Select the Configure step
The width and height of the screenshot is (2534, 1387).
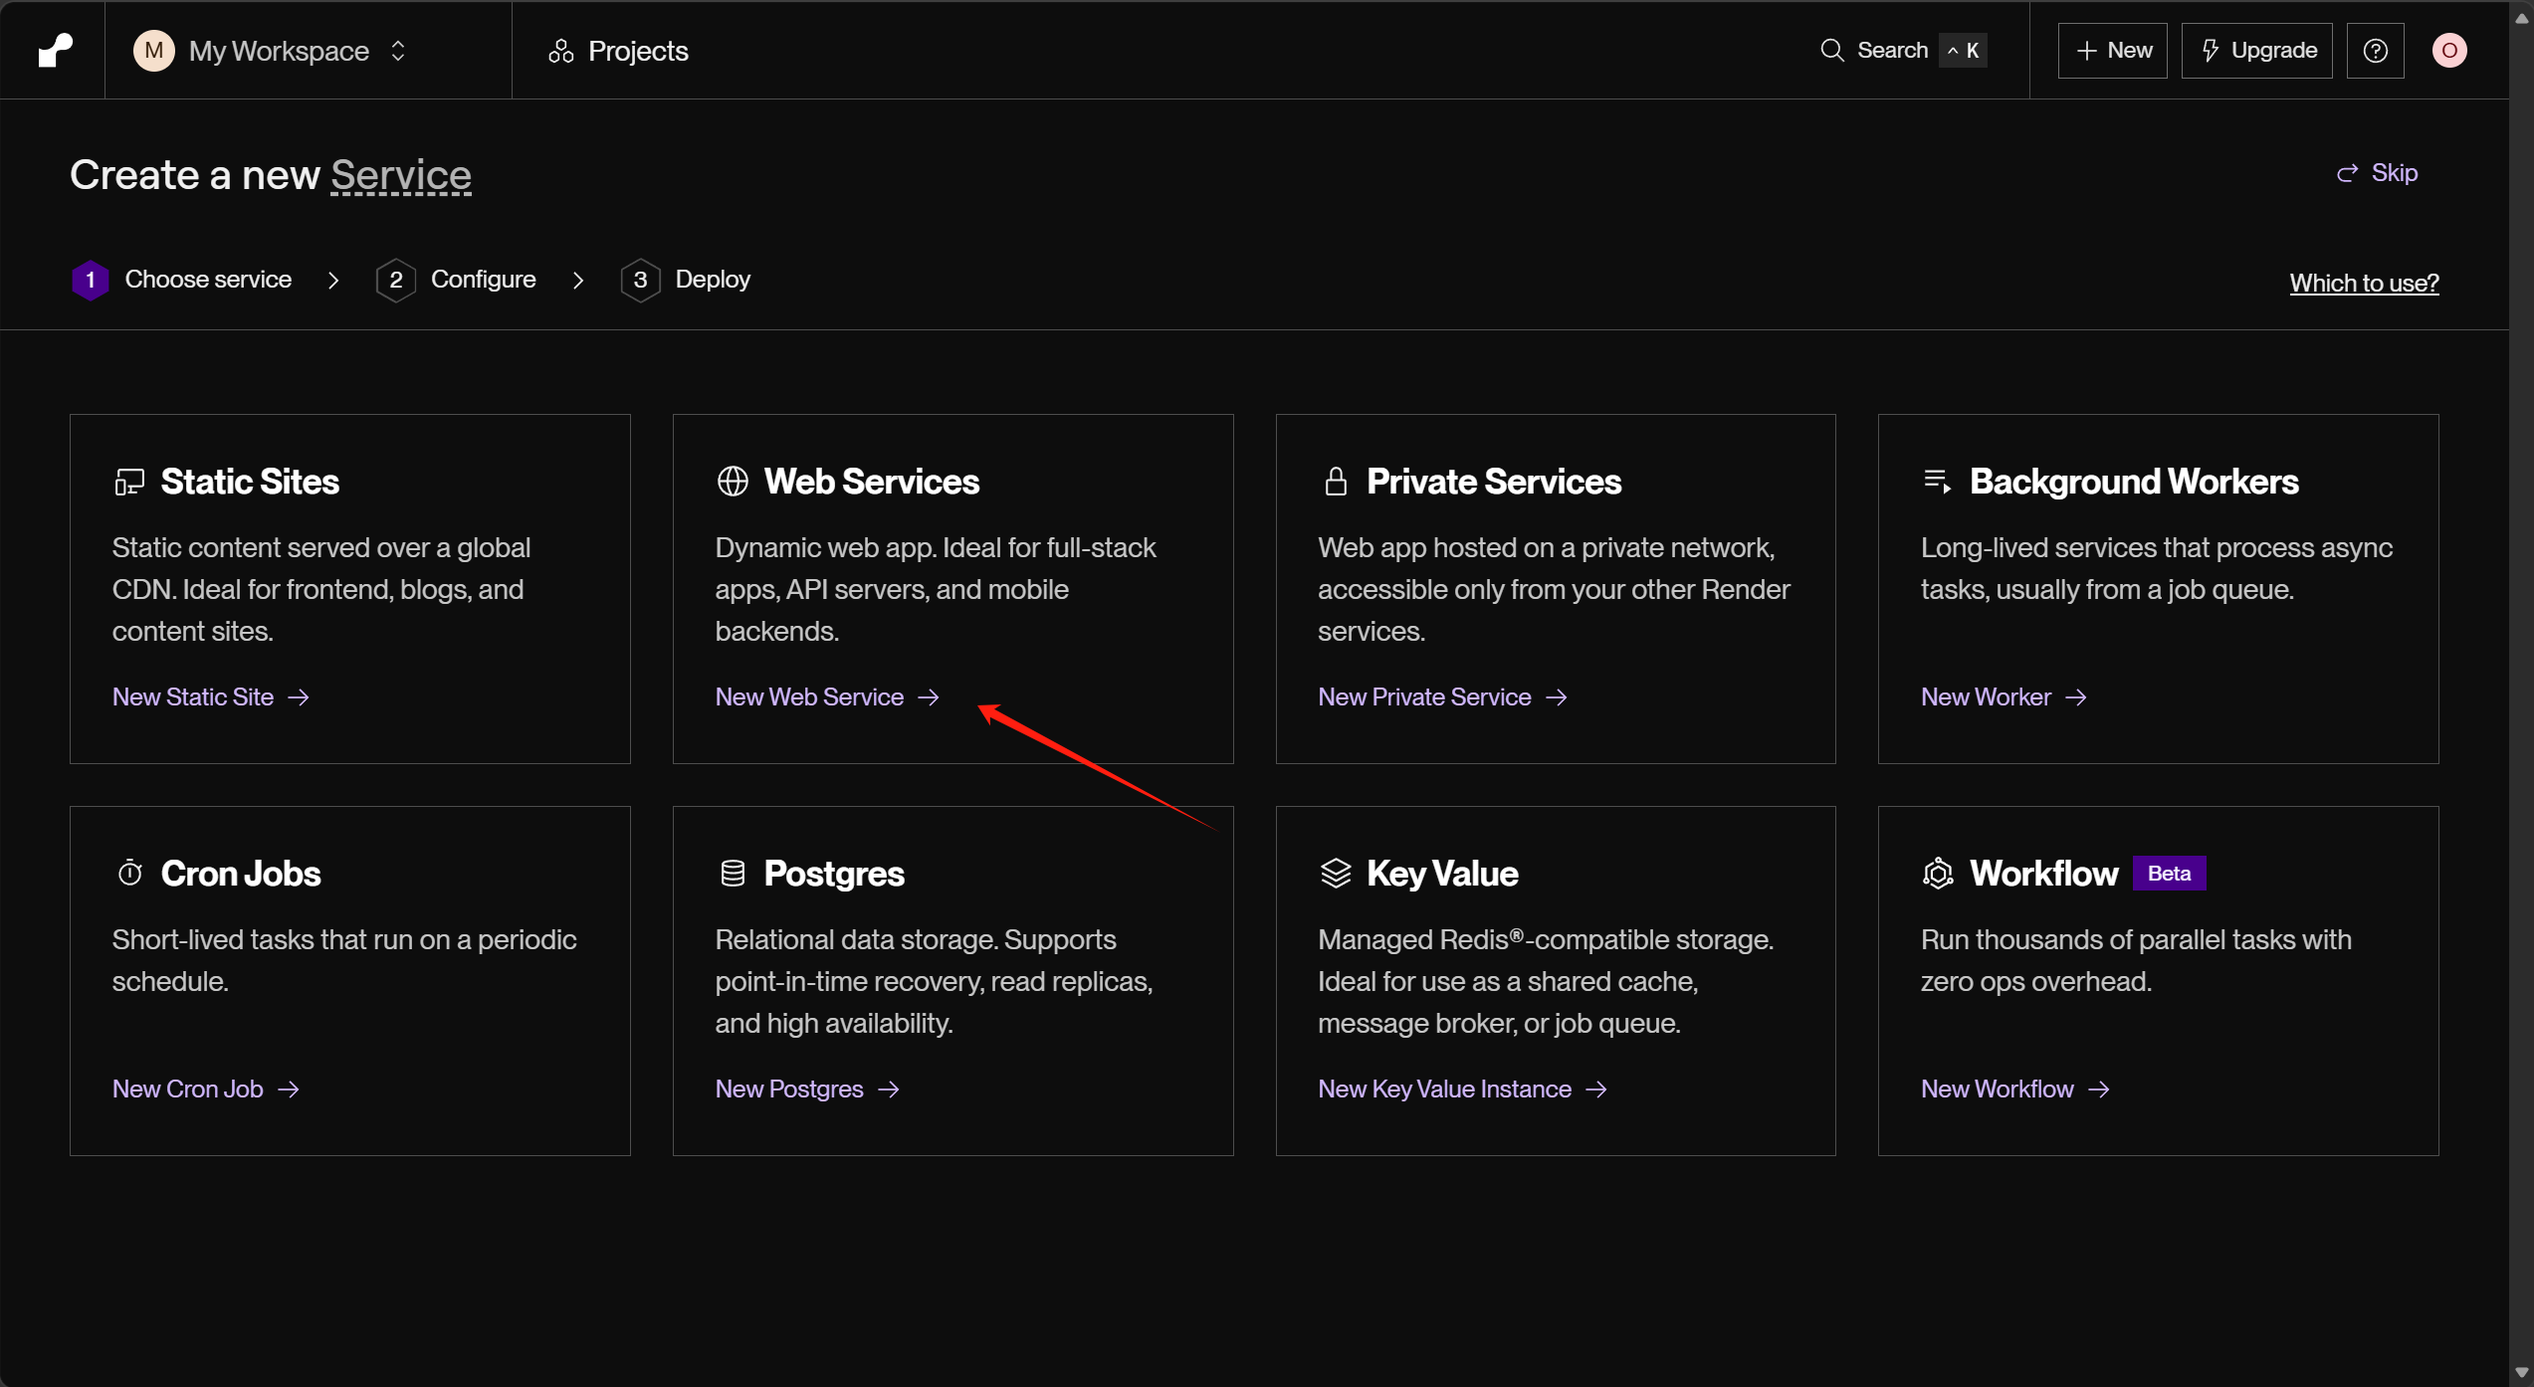[x=456, y=280]
